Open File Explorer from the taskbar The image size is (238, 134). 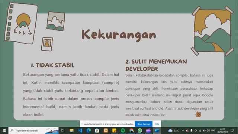pos(71,131)
